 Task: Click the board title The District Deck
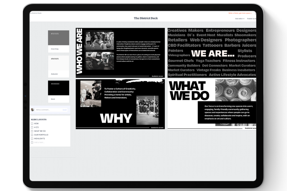(146, 18)
